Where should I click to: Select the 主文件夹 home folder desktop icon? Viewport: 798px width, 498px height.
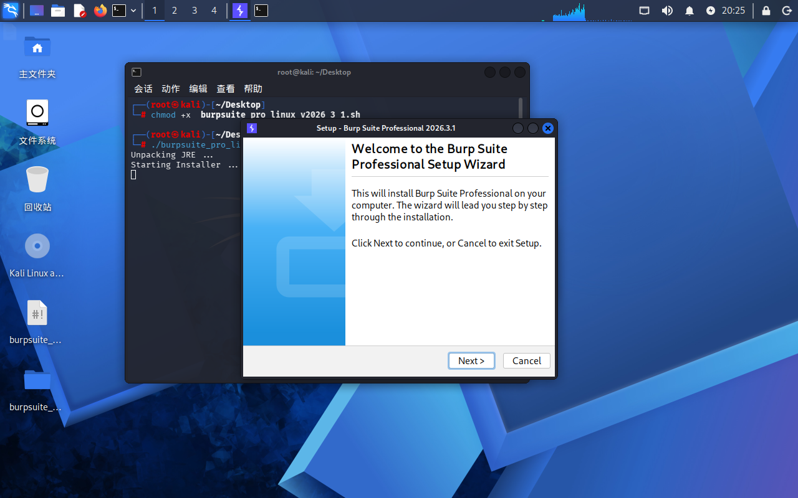pyautogui.click(x=37, y=57)
